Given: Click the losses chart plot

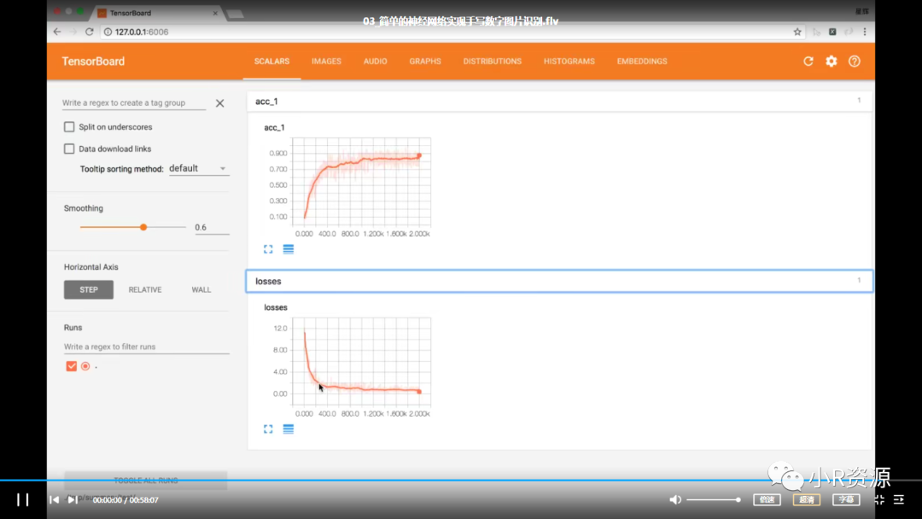Looking at the screenshot, I should 361,362.
